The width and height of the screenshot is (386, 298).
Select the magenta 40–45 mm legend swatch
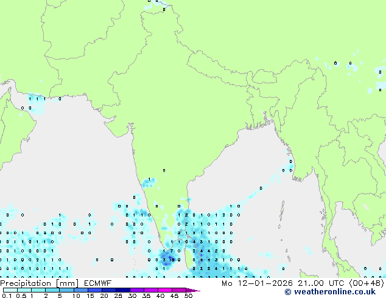coord(165,290)
